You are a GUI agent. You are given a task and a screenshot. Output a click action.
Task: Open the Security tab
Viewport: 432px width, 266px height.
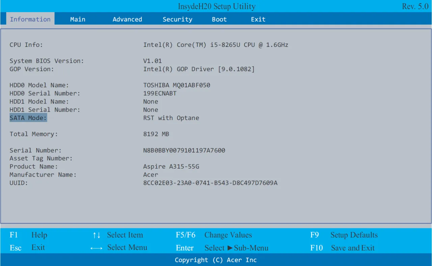click(178, 19)
